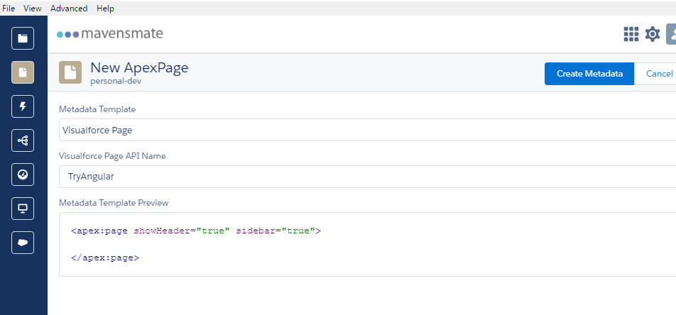Select the new document sidebar icon
676x315 pixels.
tap(23, 72)
